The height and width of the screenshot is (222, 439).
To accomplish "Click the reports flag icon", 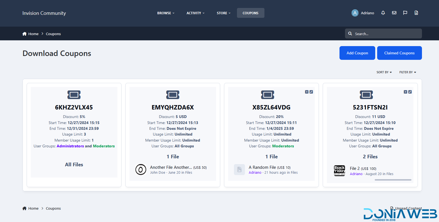I will (x=405, y=13).
